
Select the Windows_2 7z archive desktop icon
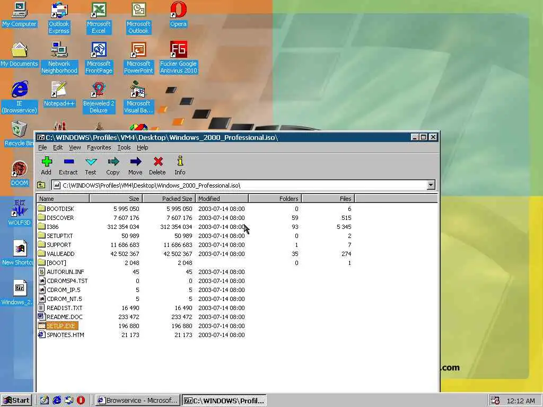(x=17, y=293)
